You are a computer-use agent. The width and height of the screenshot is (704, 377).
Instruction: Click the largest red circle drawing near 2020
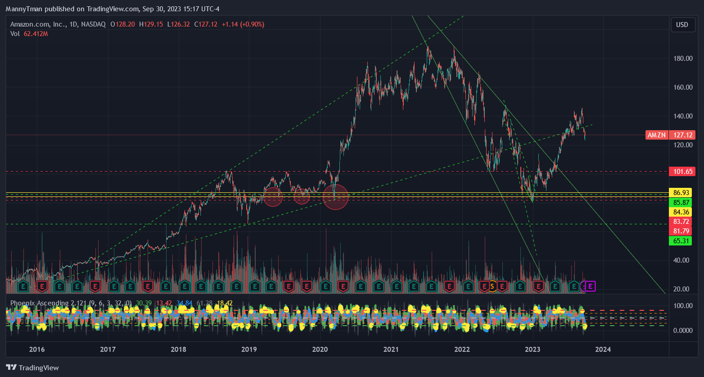335,197
